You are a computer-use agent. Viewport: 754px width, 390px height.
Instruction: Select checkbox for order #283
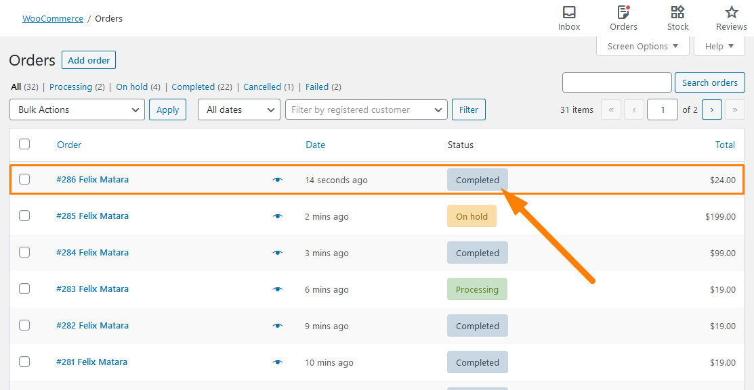click(24, 289)
